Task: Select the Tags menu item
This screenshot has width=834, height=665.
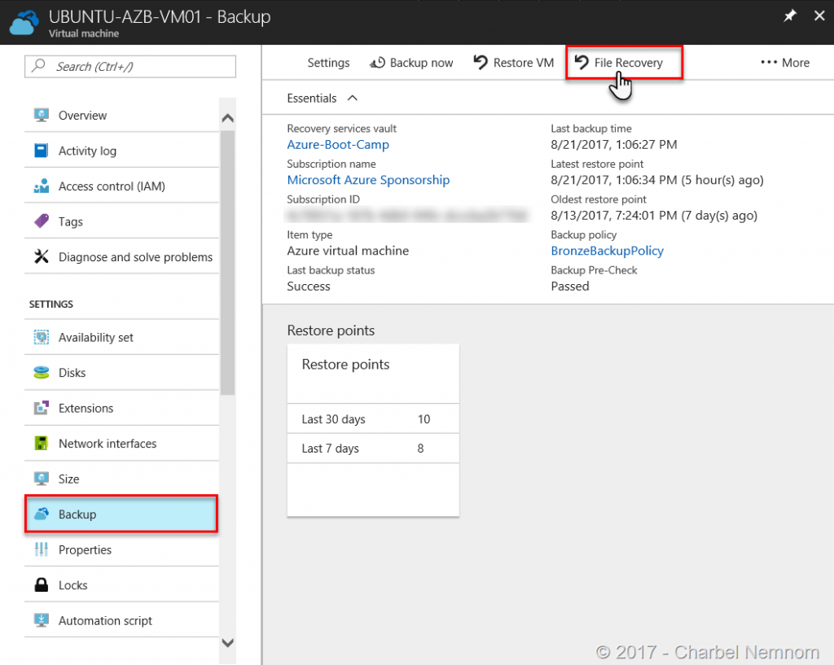Action: pyautogui.click(x=122, y=221)
